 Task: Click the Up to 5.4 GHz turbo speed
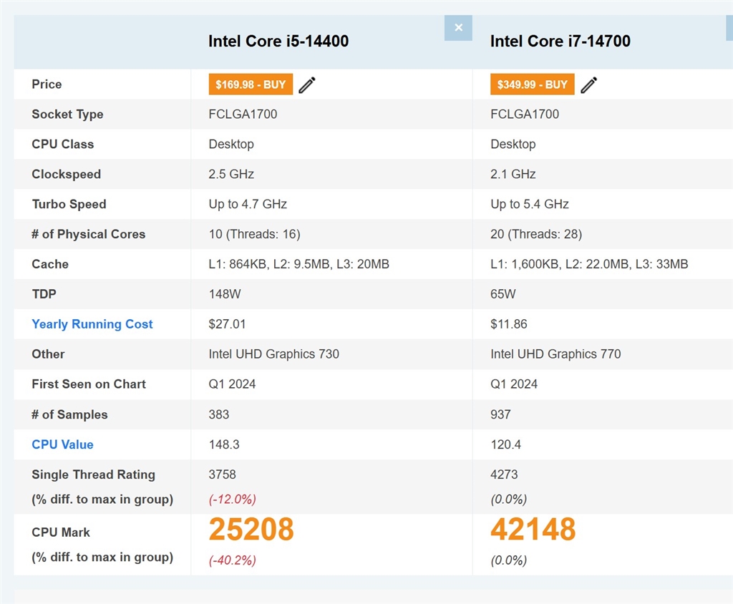[x=530, y=205]
